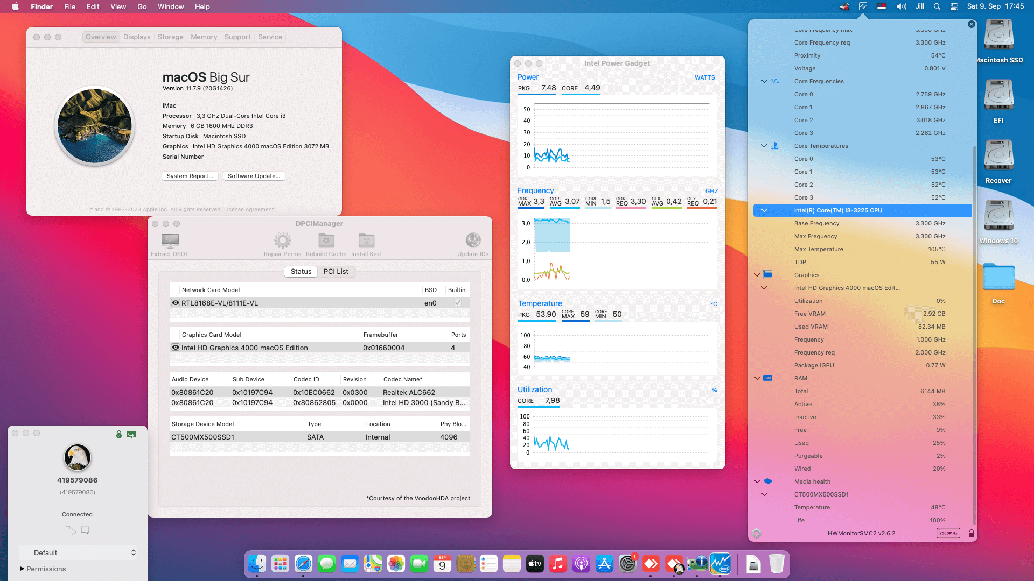Click the CT500MX500SSD1 storage row in DPCIManager
This screenshot has height=581, width=1034.
(x=319, y=437)
